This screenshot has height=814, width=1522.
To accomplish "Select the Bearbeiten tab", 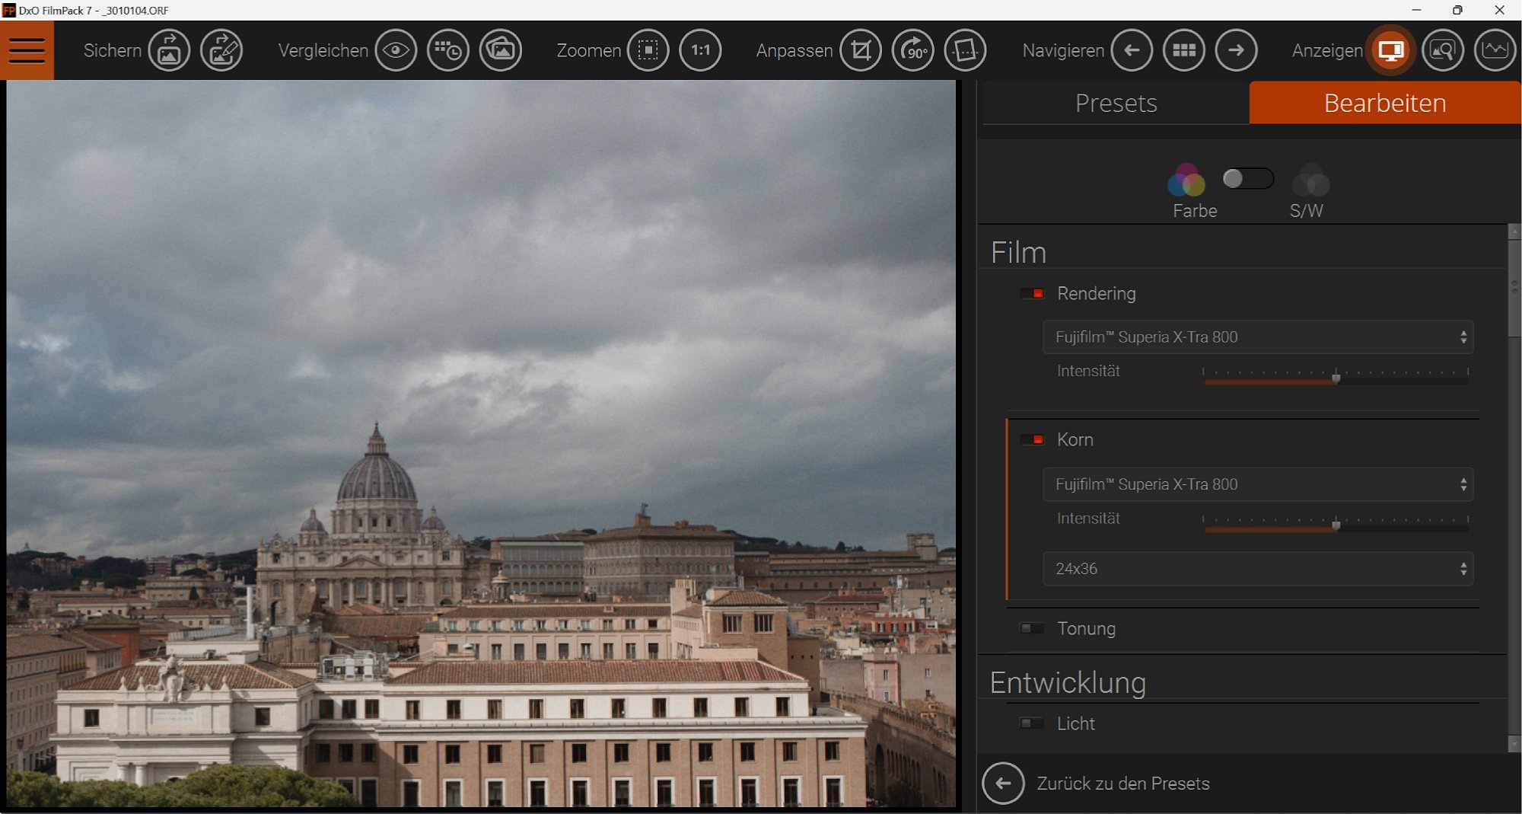I will [1384, 103].
